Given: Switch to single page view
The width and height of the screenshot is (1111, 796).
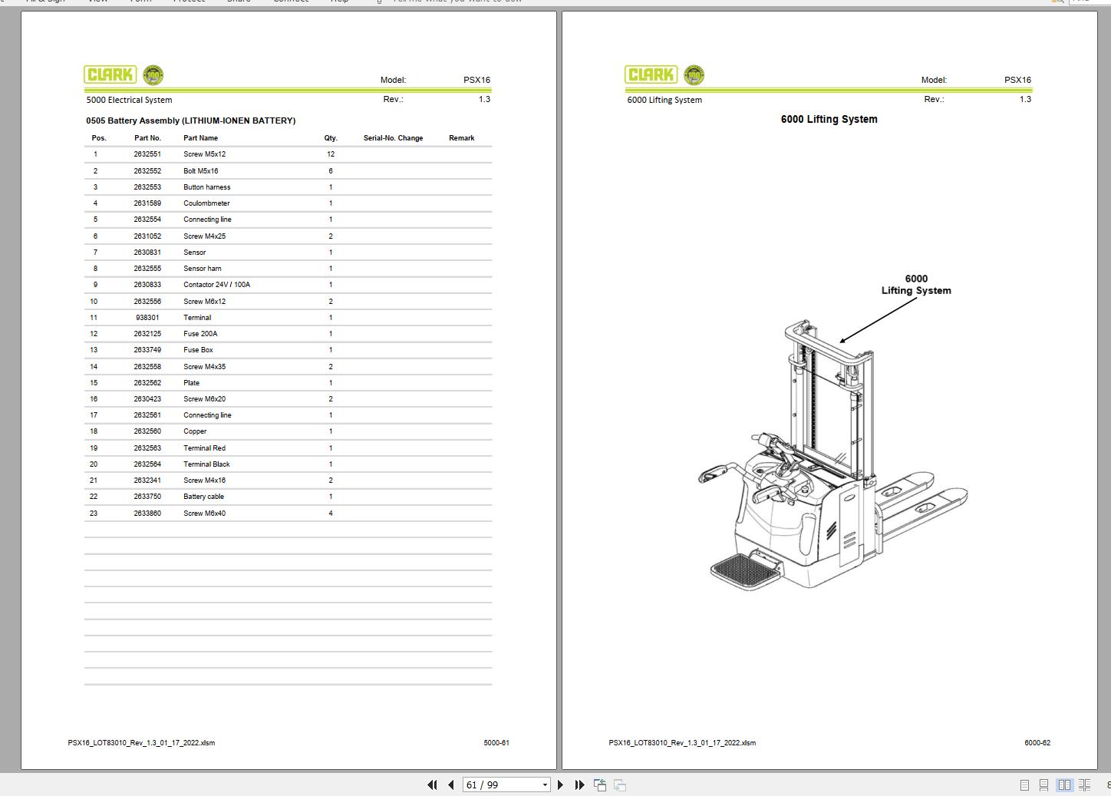Looking at the screenshot, I should 1024,784.
